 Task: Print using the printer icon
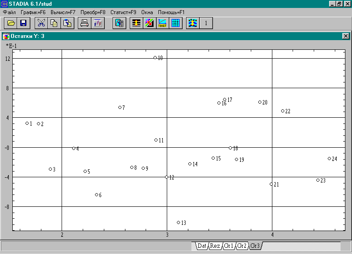tap(84, 23)
